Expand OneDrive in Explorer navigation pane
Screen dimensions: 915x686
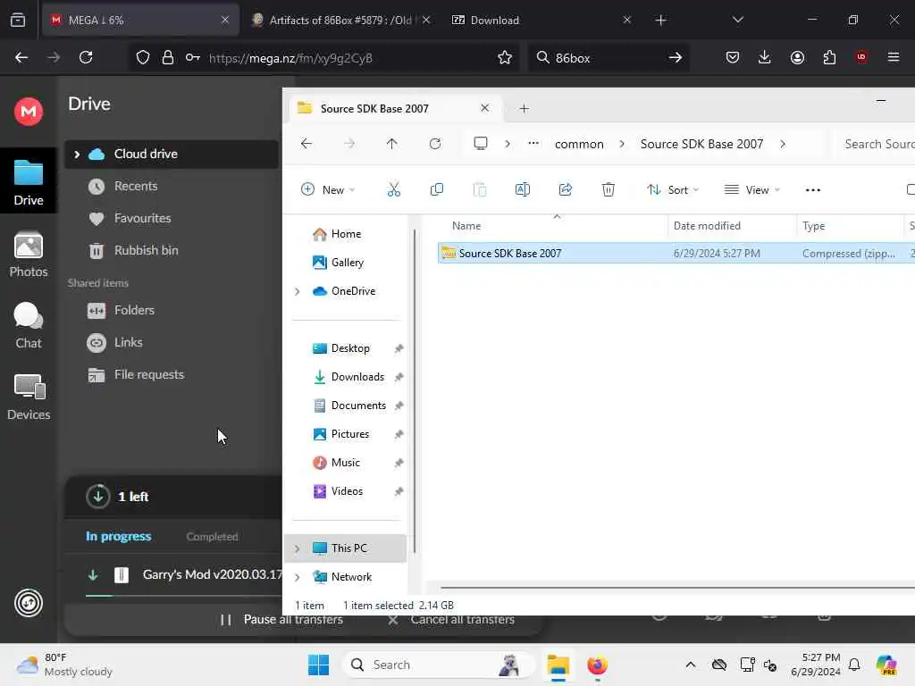[x=297, y=291]
